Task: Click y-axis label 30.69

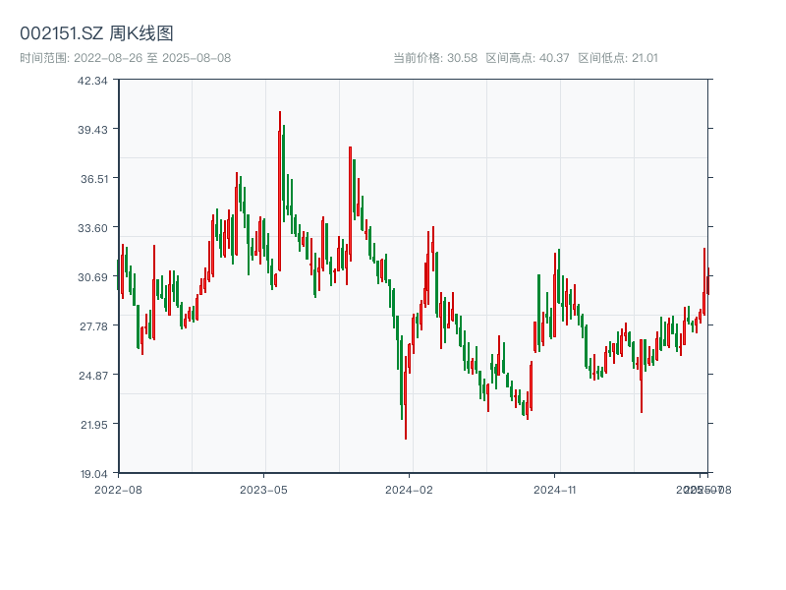Action: (x=92, y=277)
